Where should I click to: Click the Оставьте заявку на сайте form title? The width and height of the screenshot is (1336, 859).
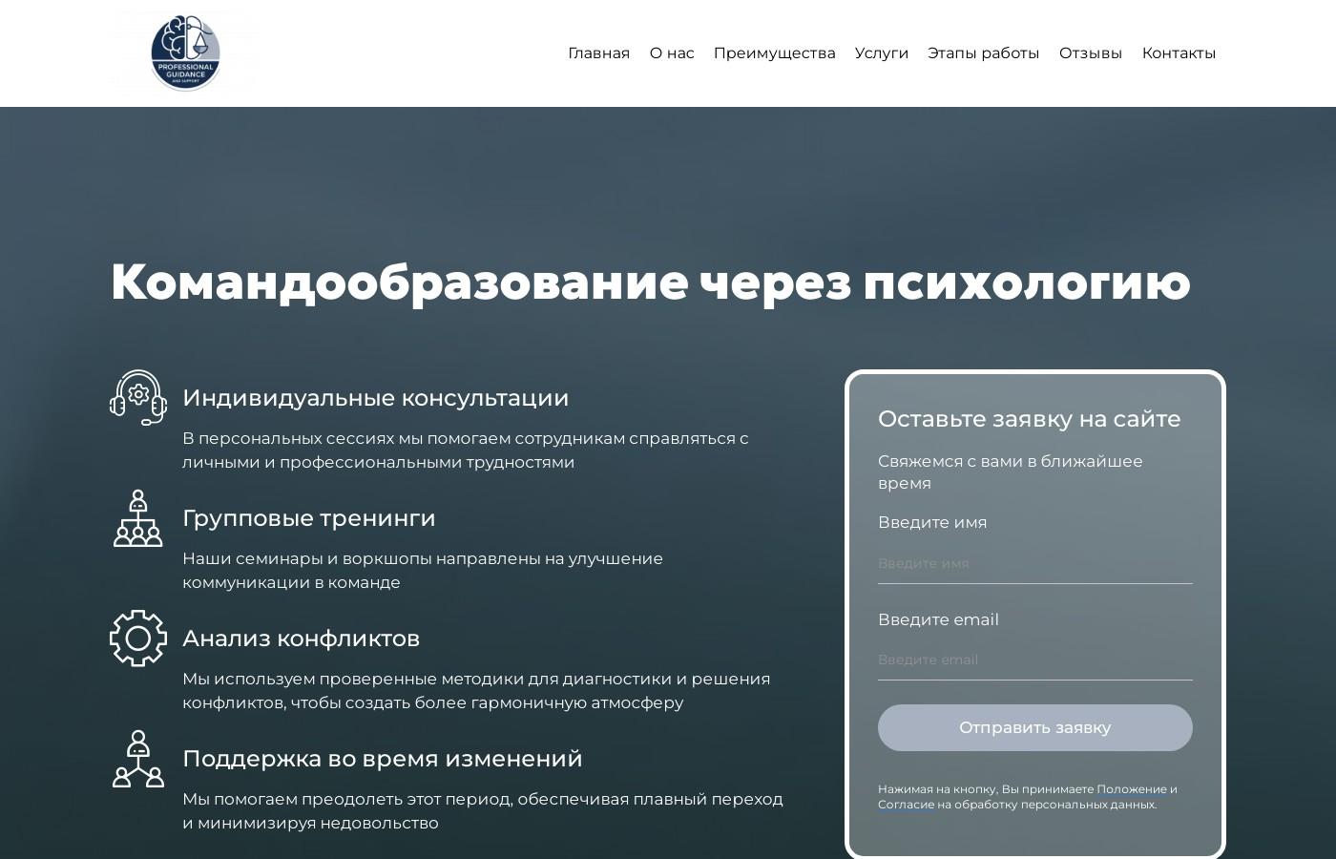pos(1029,419)
